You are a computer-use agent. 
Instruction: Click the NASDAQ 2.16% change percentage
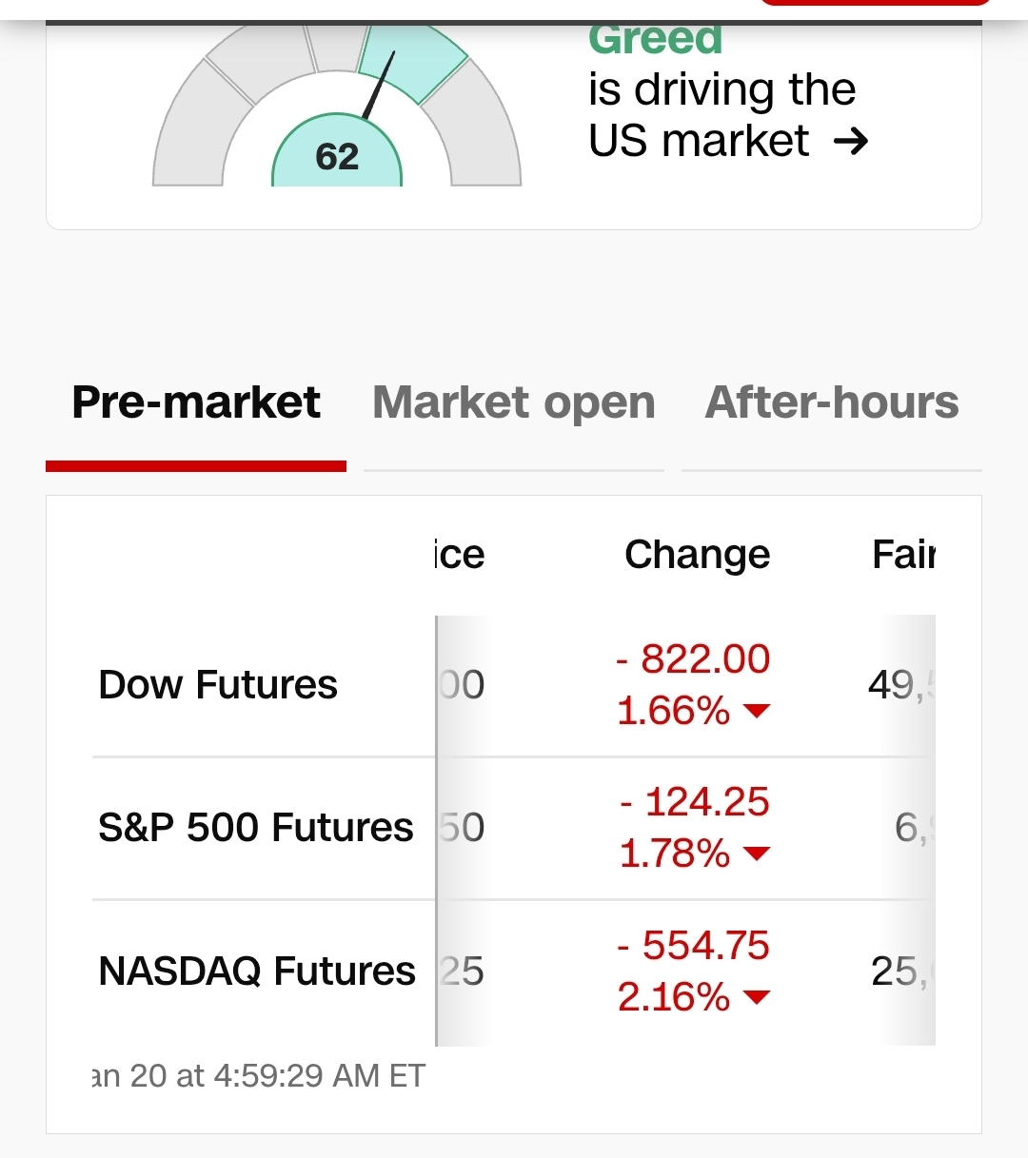pyautogui.click(x=674, y=997)
